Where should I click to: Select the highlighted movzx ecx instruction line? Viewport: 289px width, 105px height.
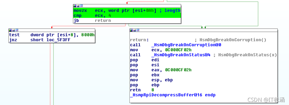127,11
